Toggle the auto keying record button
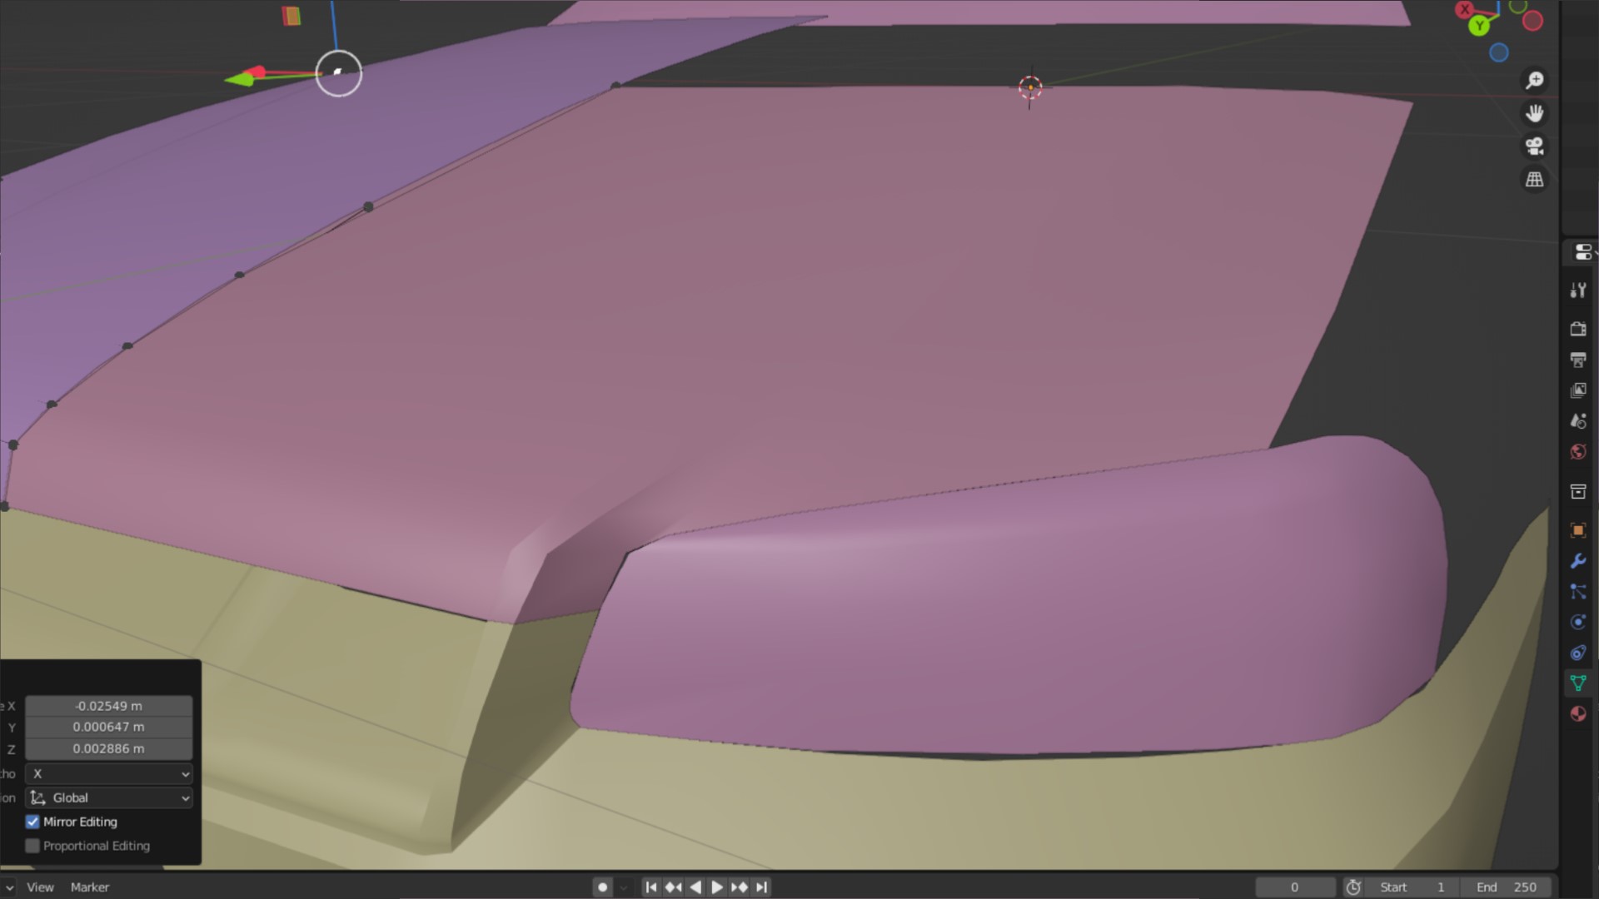 pos(602,887)
